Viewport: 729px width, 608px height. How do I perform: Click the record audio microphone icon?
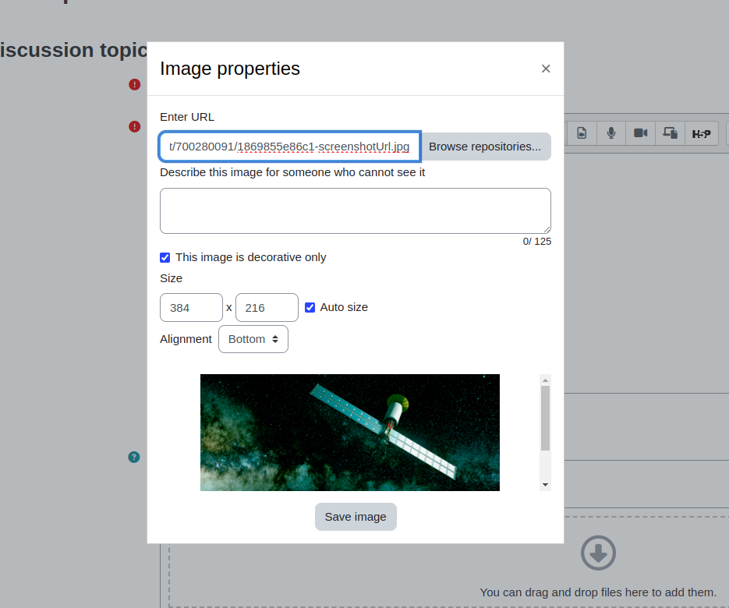(x=611, y=133)
